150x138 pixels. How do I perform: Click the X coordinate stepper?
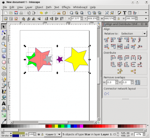(82, 18)
